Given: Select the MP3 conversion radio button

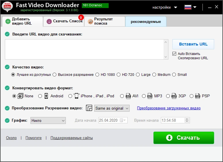Looking at the screenshot, I should [x=144, y=96].
